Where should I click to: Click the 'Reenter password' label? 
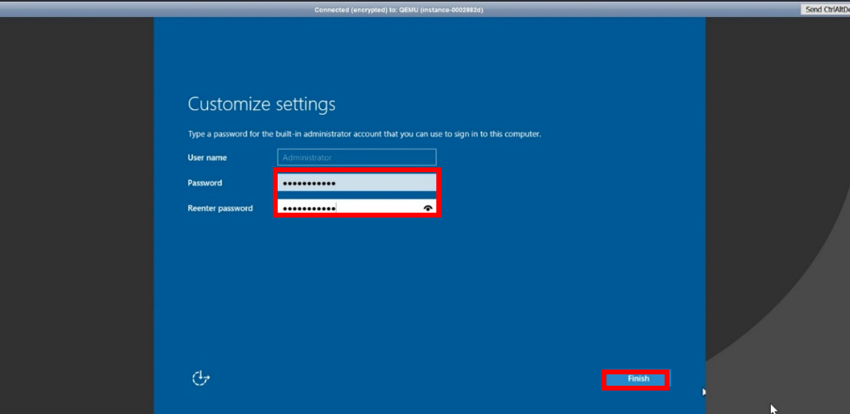(220, 208)
